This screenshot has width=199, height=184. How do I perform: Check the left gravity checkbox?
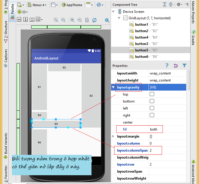click(152, 108)
